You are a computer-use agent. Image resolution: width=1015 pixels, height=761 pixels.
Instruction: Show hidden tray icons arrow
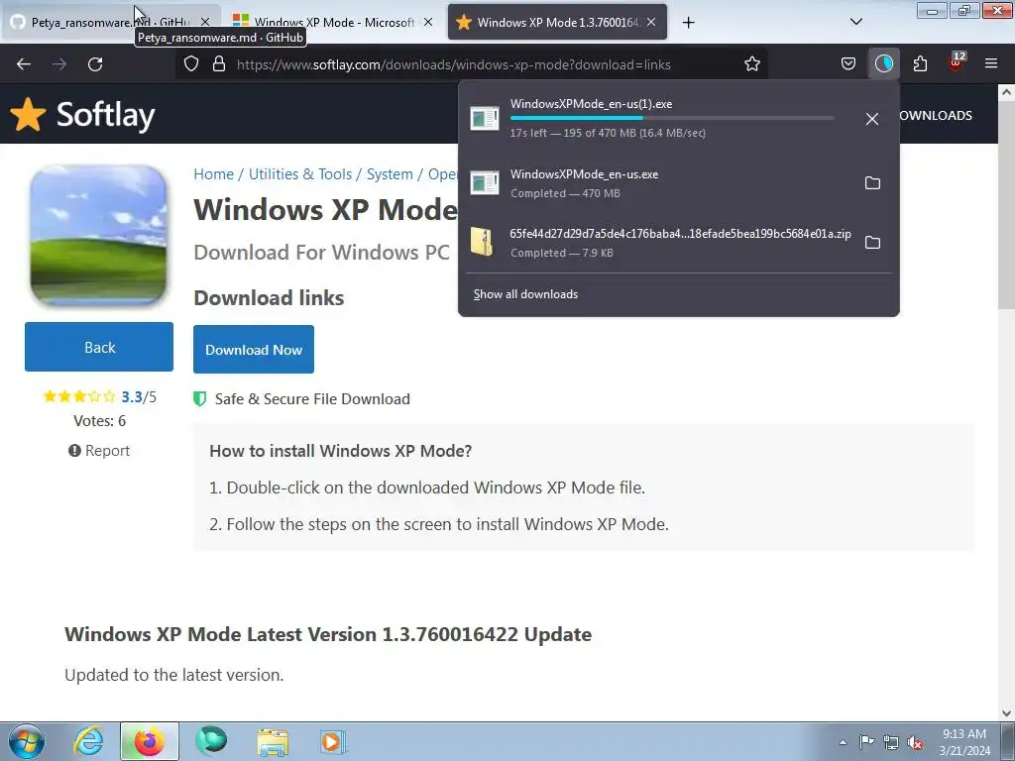[843, 742]
